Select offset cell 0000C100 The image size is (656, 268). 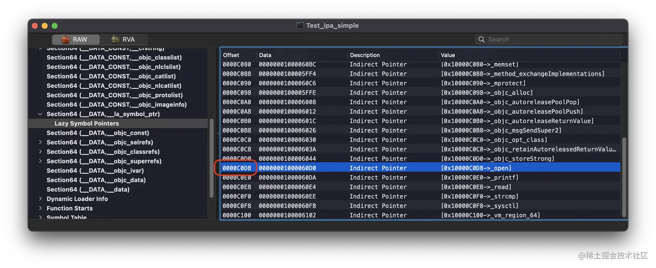tap(236, 216)
